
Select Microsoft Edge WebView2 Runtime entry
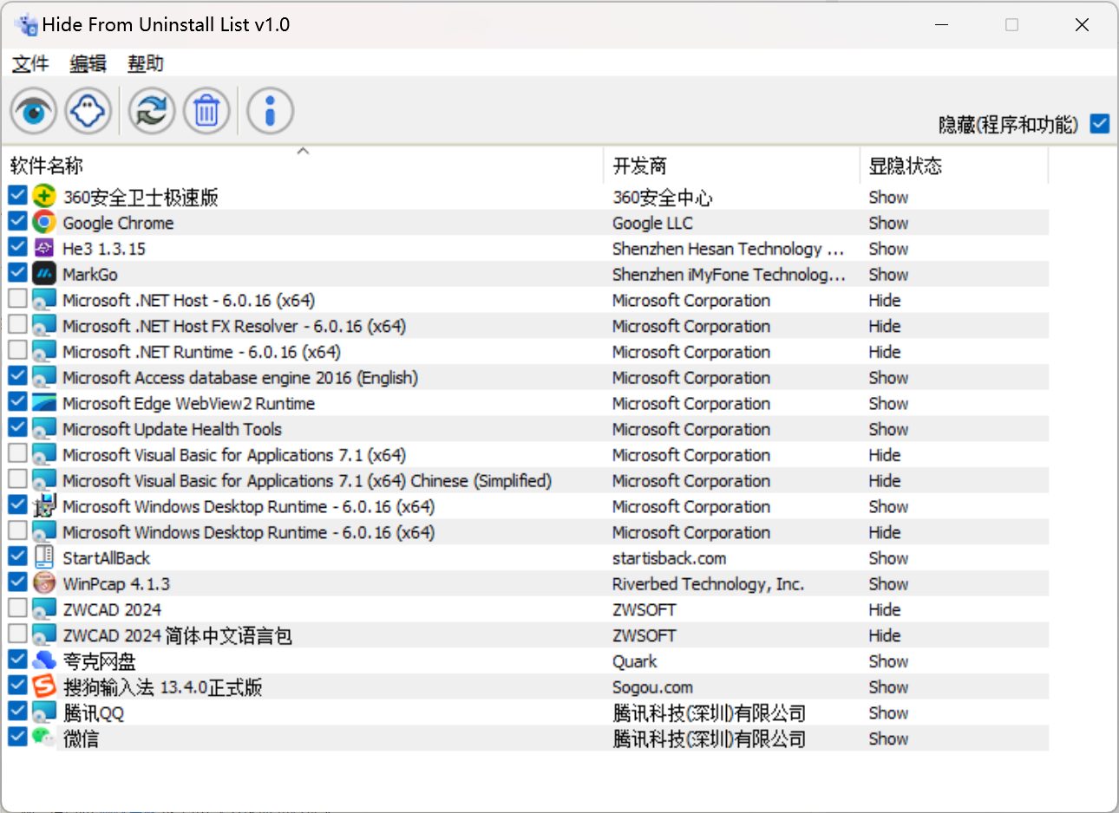pyautogui.click(x=188, y=404)
